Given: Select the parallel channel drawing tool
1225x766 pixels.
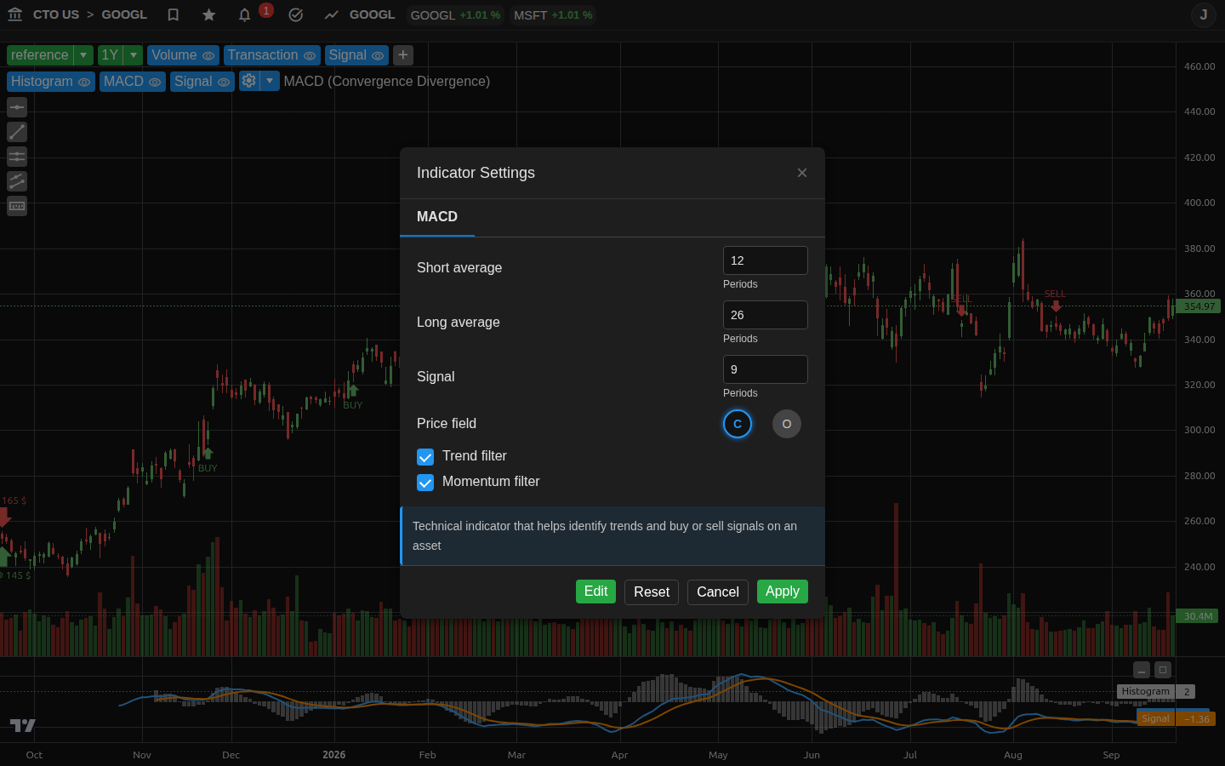Looking at the screenshot, I should point(17,181).
